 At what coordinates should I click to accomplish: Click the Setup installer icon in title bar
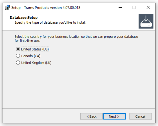point(7,7)
